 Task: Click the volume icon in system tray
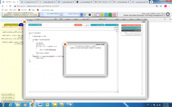pos(160,105)
